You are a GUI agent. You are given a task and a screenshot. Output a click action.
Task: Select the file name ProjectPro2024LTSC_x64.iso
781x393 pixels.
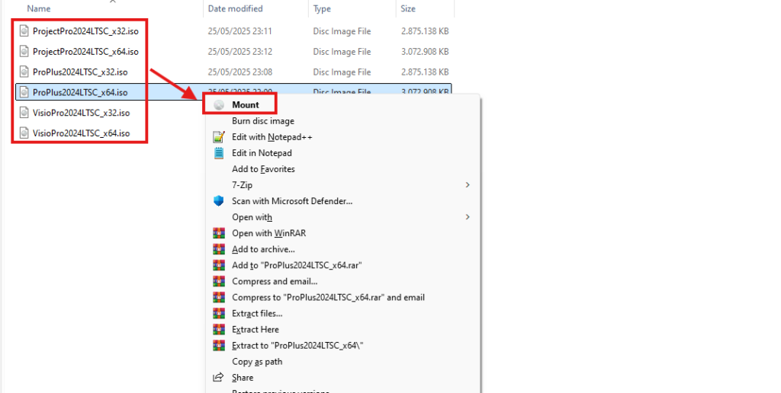(85, 51)
